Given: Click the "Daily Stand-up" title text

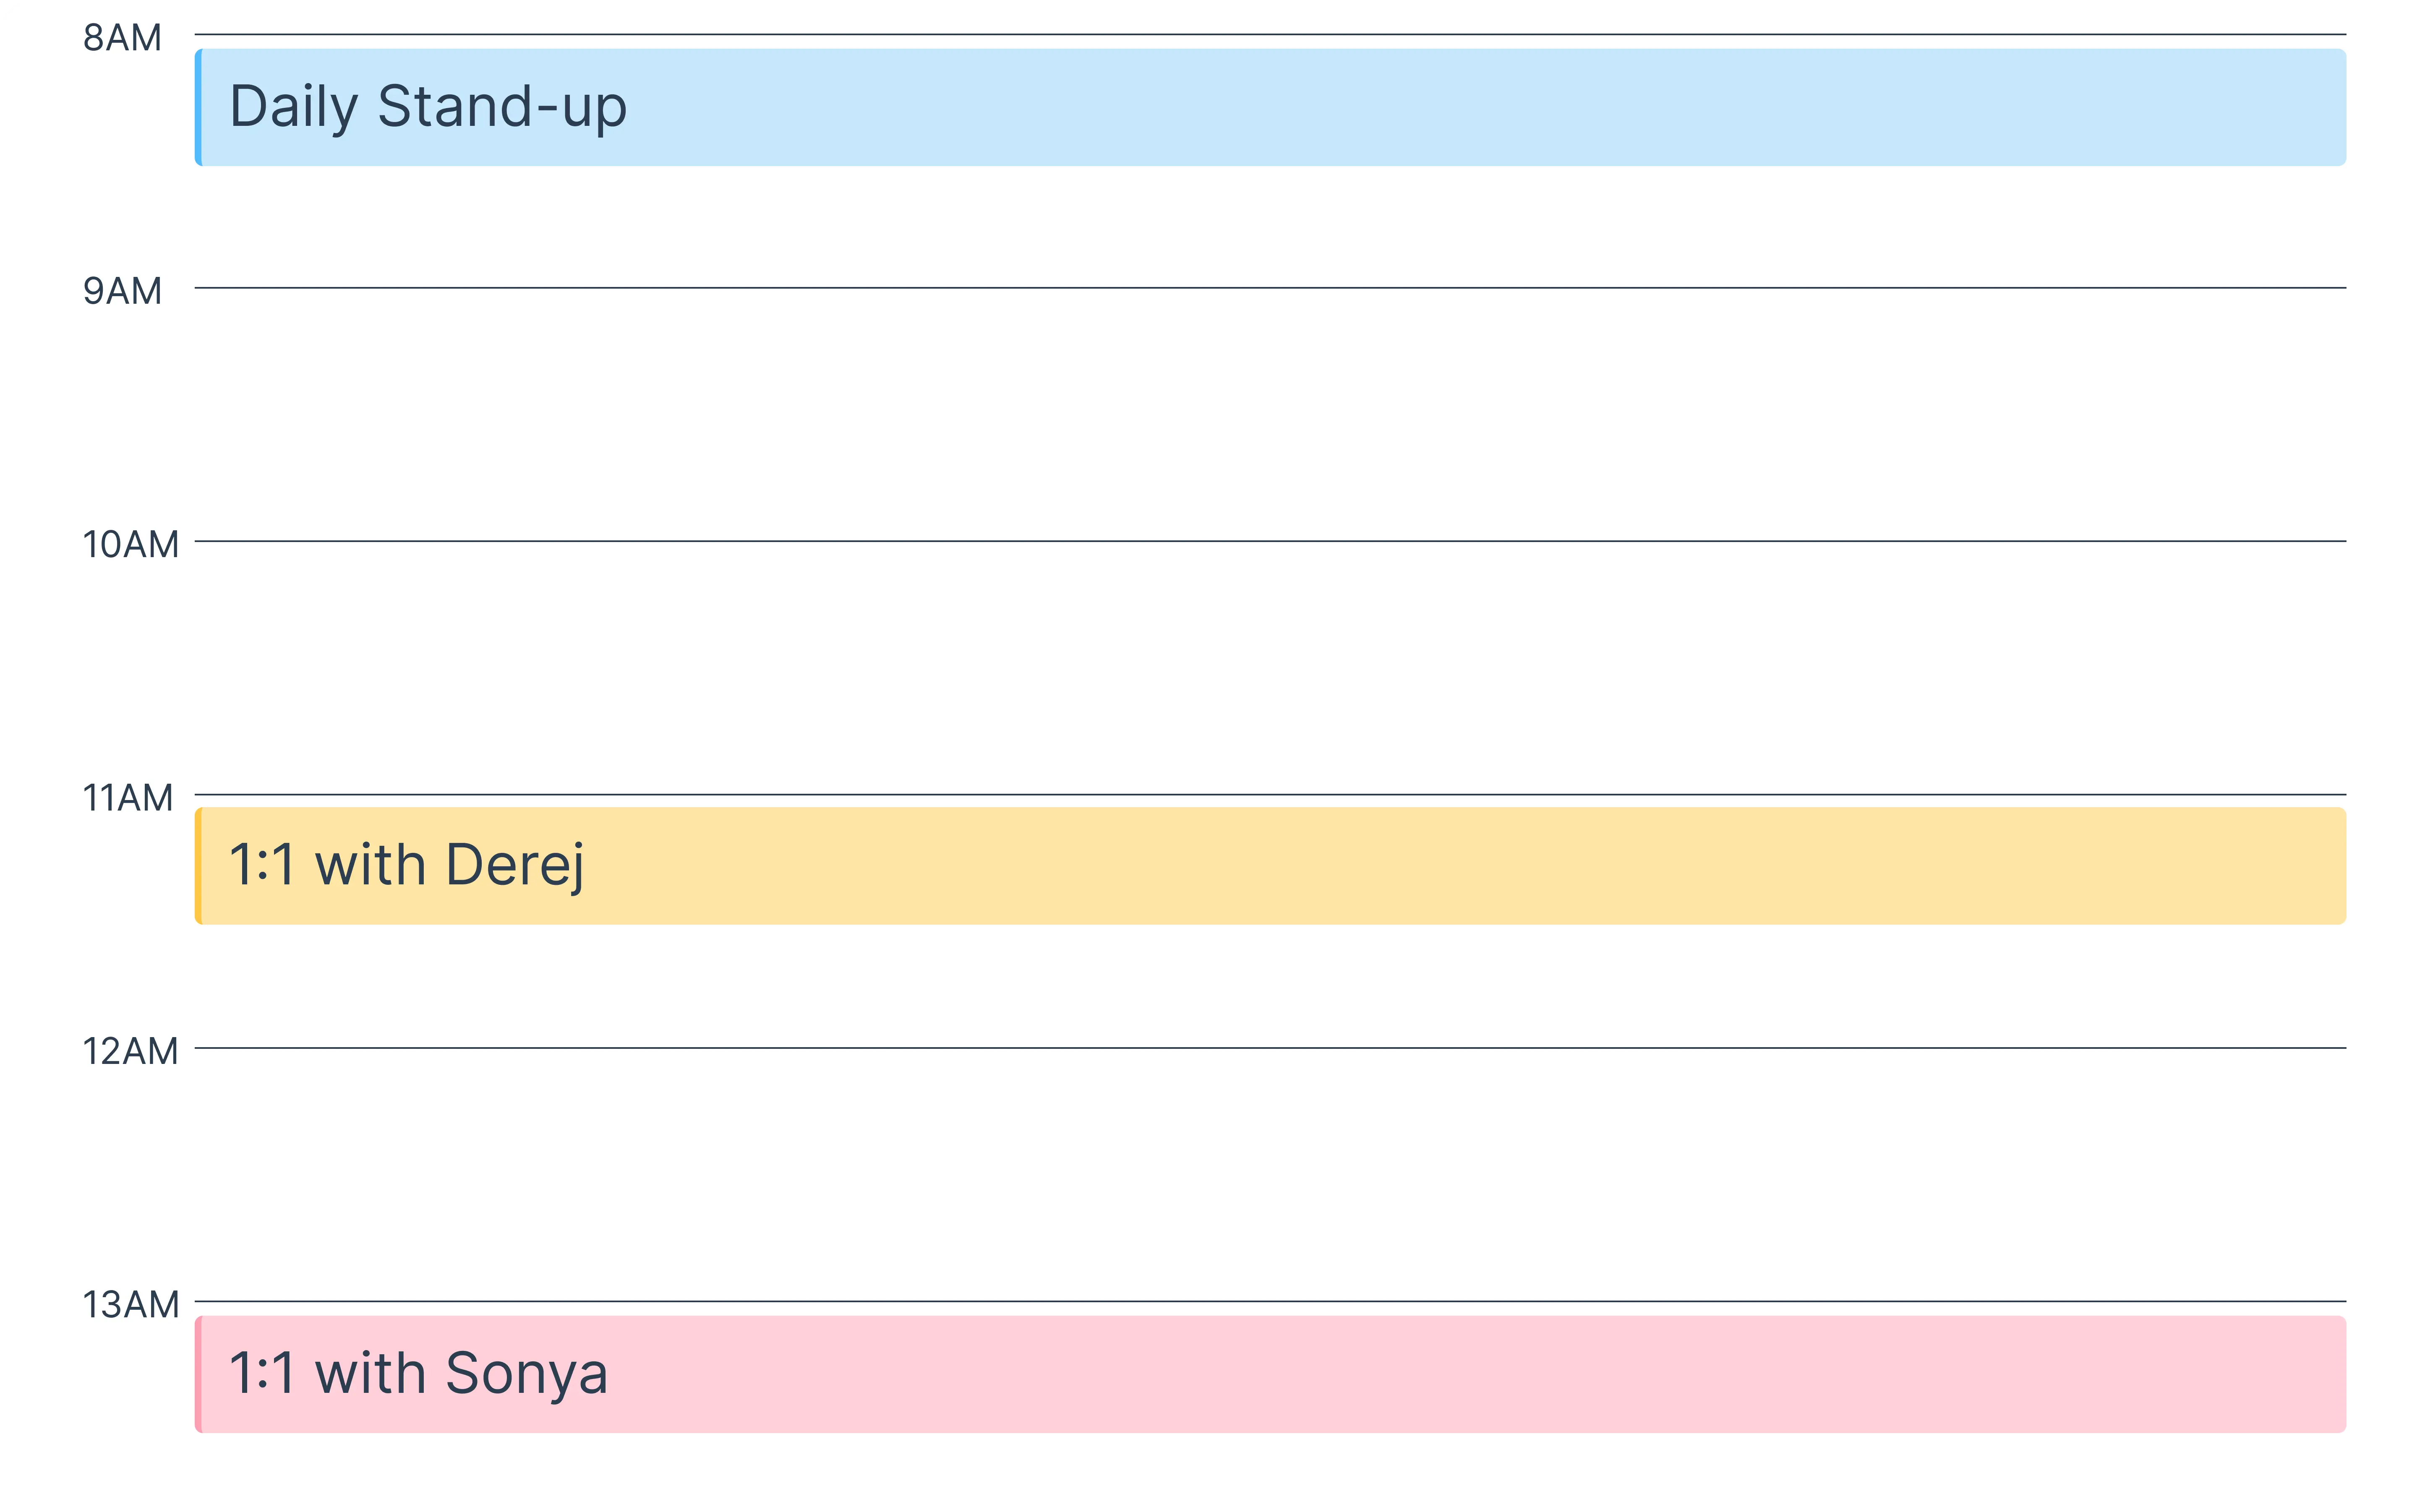Looking at the screenshot, I should (428, 107).
